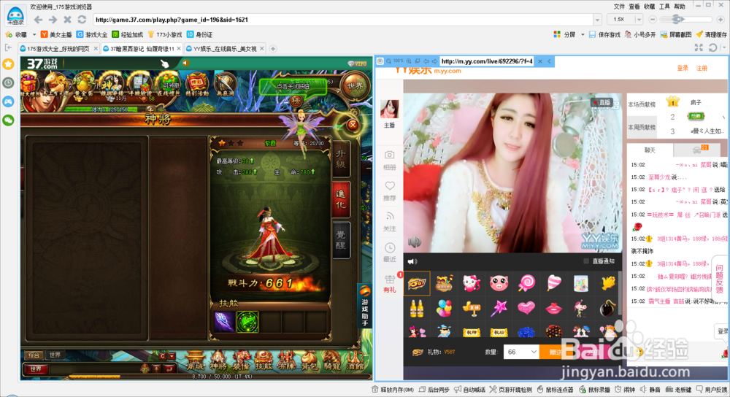This screenshot has width=730, height=397.
Task: Zoom out the split pane view
Action: [x=388, y=61]
